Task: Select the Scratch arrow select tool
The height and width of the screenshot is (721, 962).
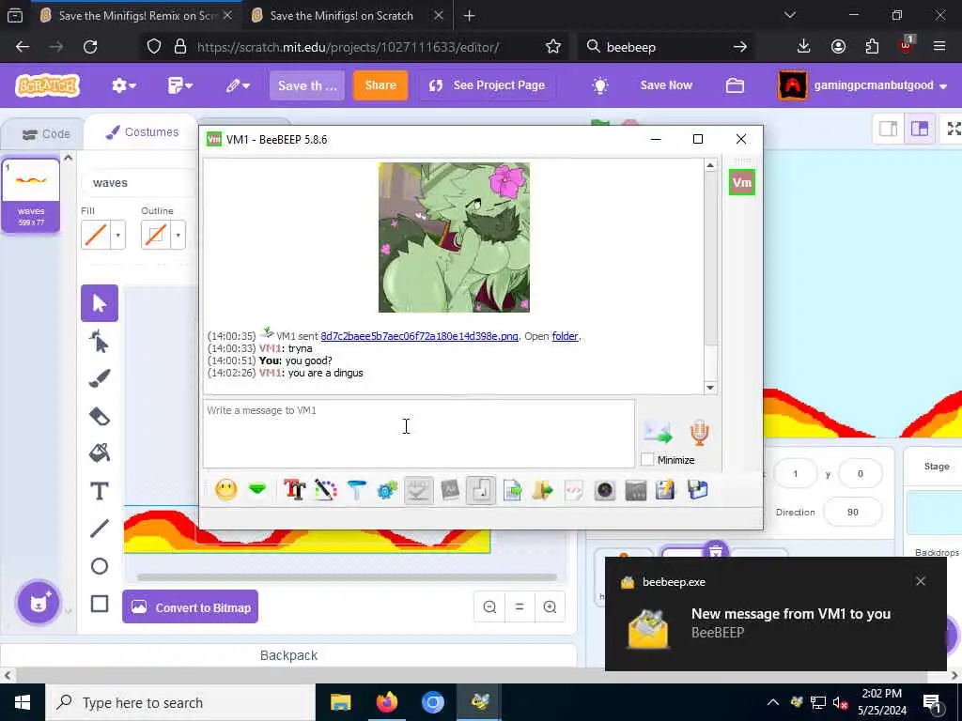Action: [100, 303]
